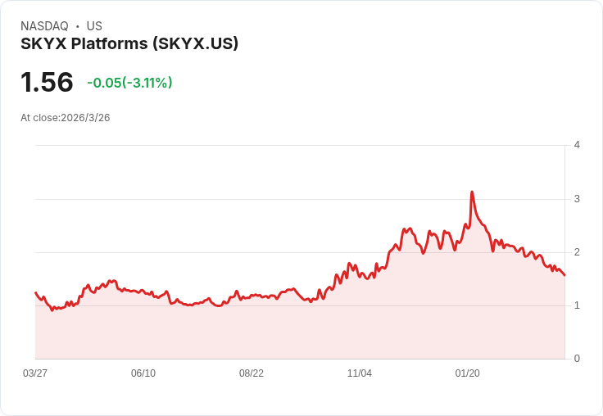Click the 08/22 x-axis date label

[x=252, y=373]
